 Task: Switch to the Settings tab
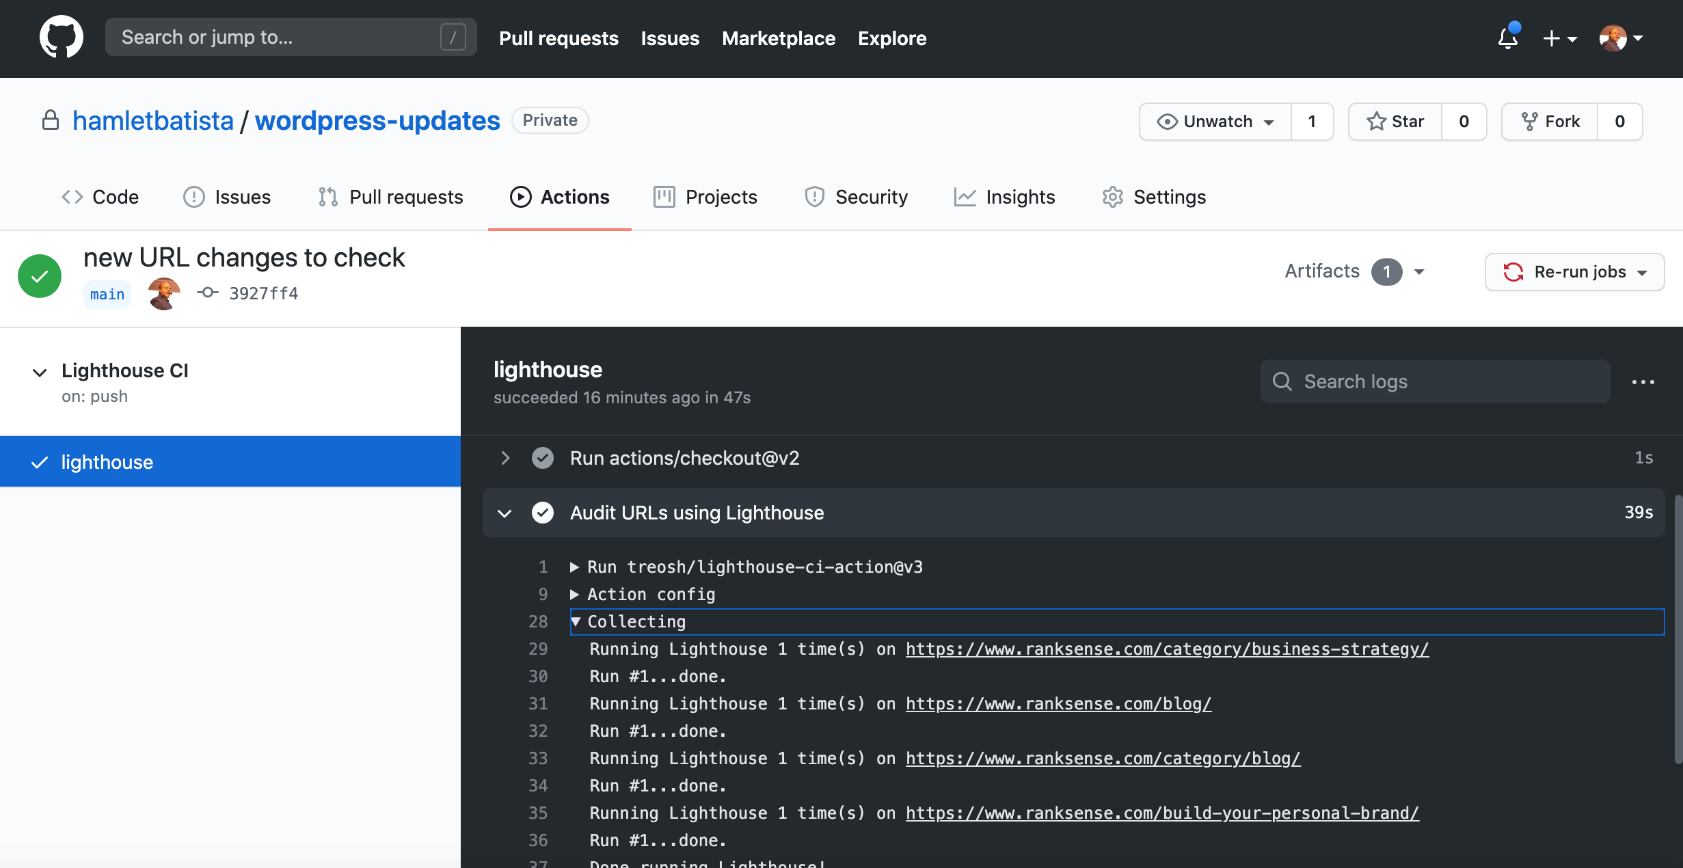pos(1154,197)
